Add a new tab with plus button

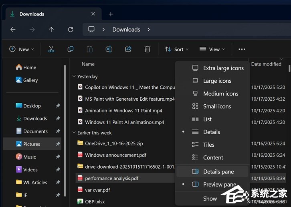coord(111,14)
